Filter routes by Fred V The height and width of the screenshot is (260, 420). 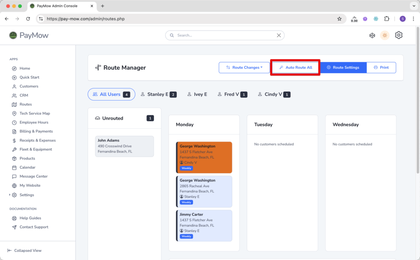coord(232,94)
